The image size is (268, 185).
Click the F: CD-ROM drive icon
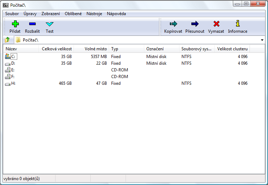coord(8,76)
